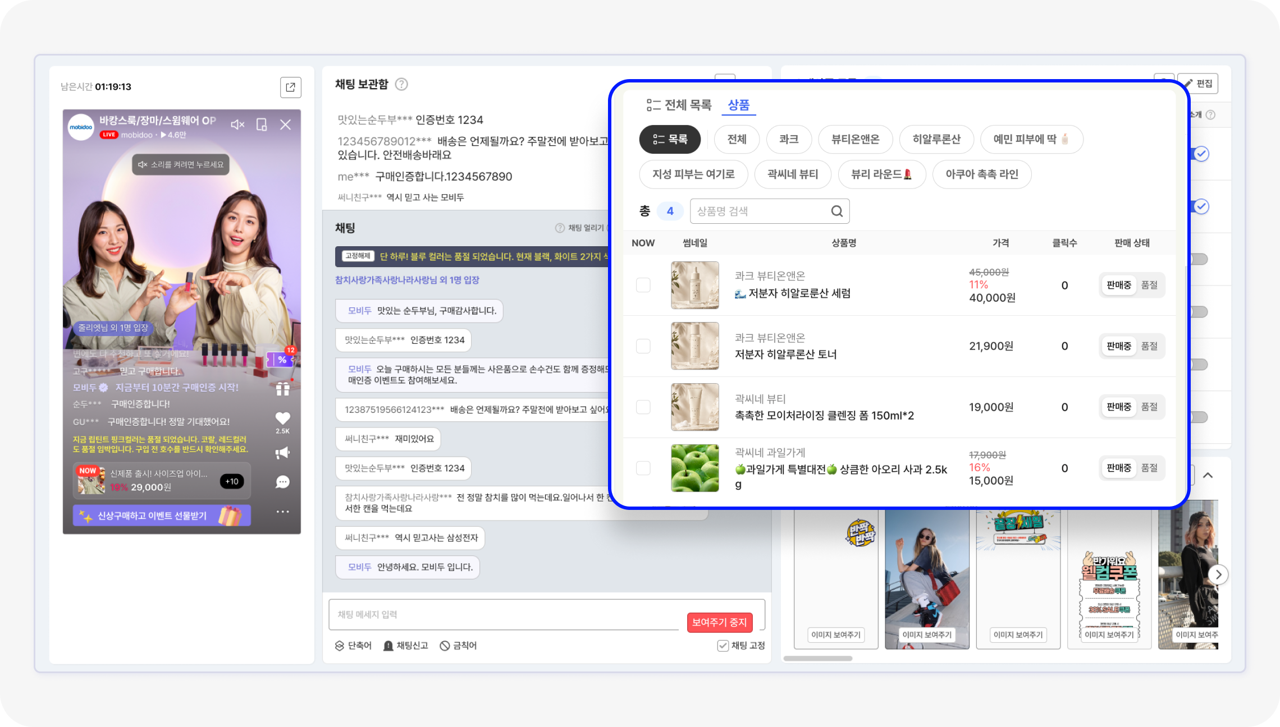The image size is (1280, 727).
Task: Check the box for 저분자 히알루론산 토너
Action: pyautogui.click(x=643, y=346)
